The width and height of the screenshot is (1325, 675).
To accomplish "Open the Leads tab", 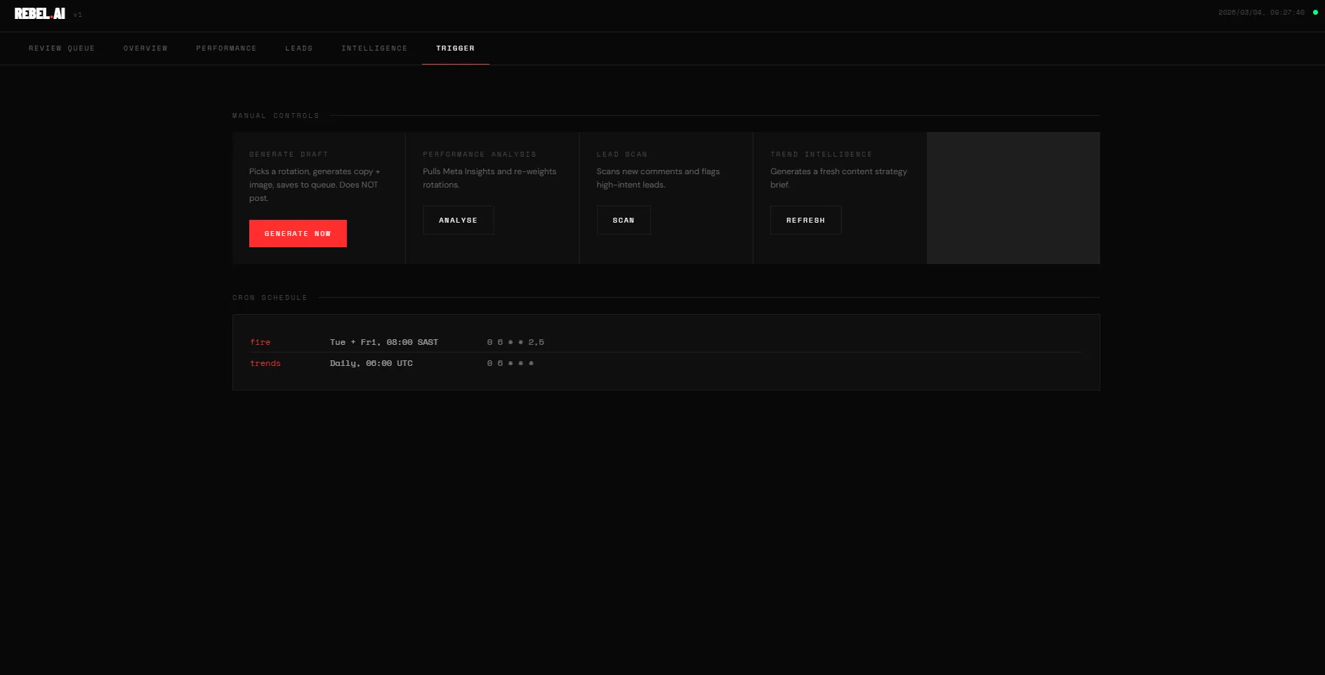I will 299,48.
